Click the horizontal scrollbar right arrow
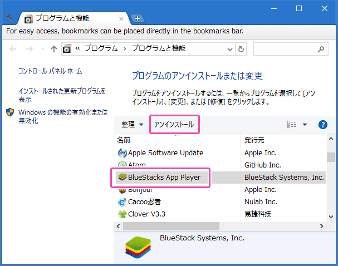Image resolution: width=338 pixels, height=266 pixels. 322,226
